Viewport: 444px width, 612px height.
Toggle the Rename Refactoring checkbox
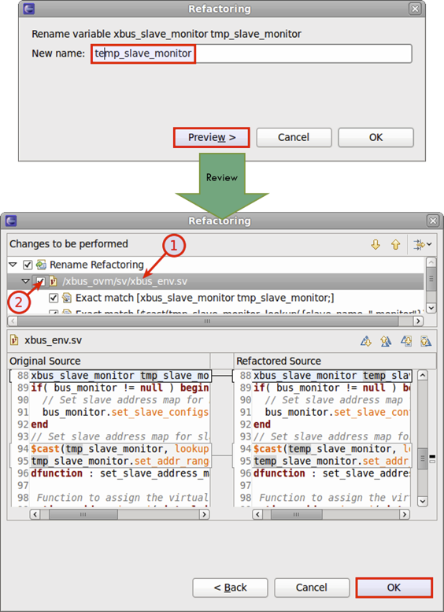(28, 265)
